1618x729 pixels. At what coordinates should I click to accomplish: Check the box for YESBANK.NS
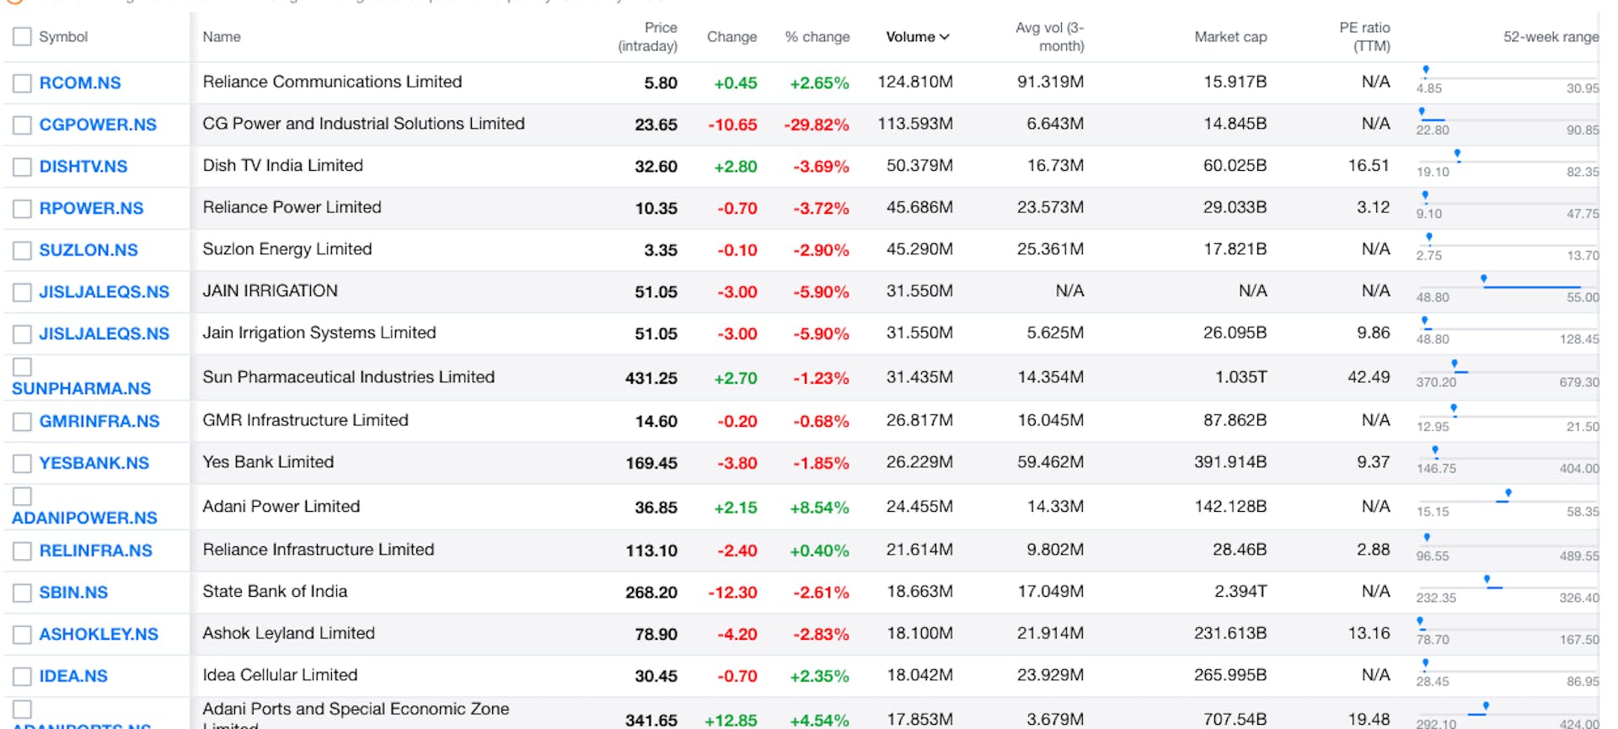click(x=23, y=464)
